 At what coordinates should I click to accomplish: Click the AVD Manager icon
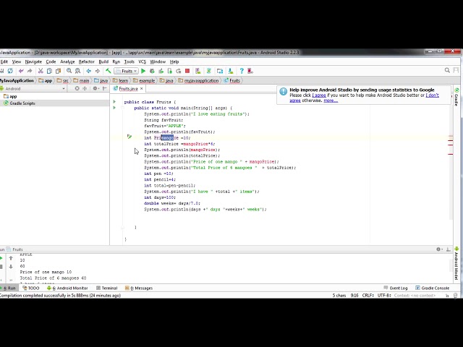197,71
